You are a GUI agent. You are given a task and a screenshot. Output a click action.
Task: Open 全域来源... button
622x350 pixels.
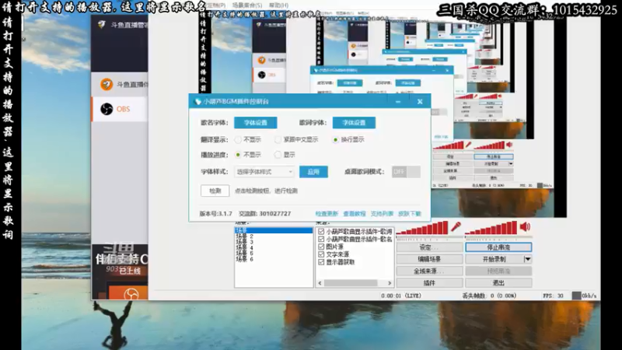[430, 271]
